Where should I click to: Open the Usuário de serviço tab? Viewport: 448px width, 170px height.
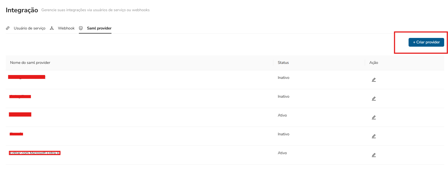click(x=30, y=28)
